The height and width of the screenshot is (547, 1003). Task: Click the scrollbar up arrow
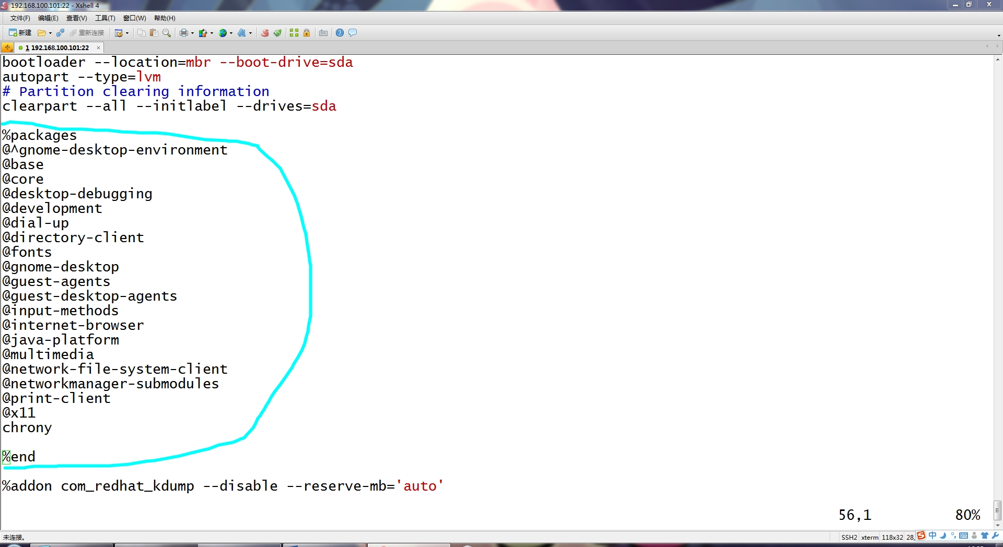point(997,59)
